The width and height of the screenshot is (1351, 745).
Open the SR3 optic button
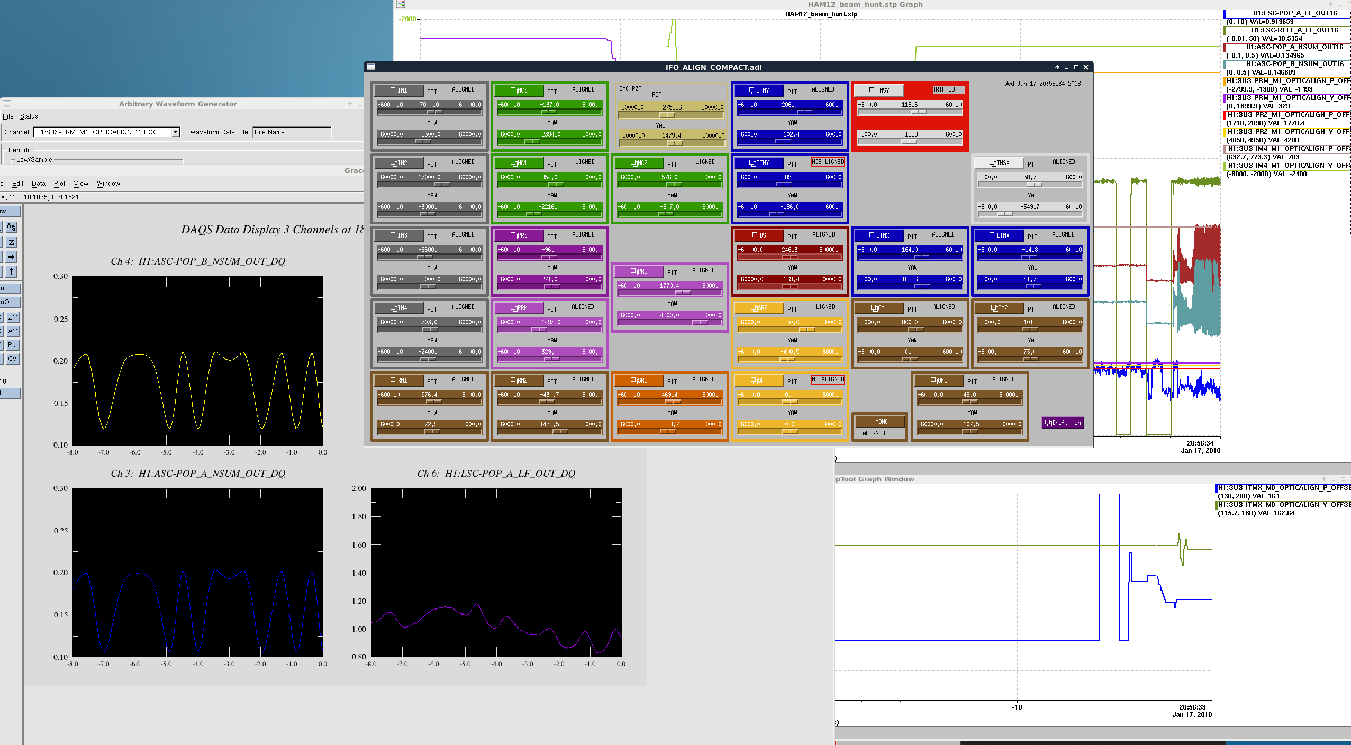(x=639, y=380)
